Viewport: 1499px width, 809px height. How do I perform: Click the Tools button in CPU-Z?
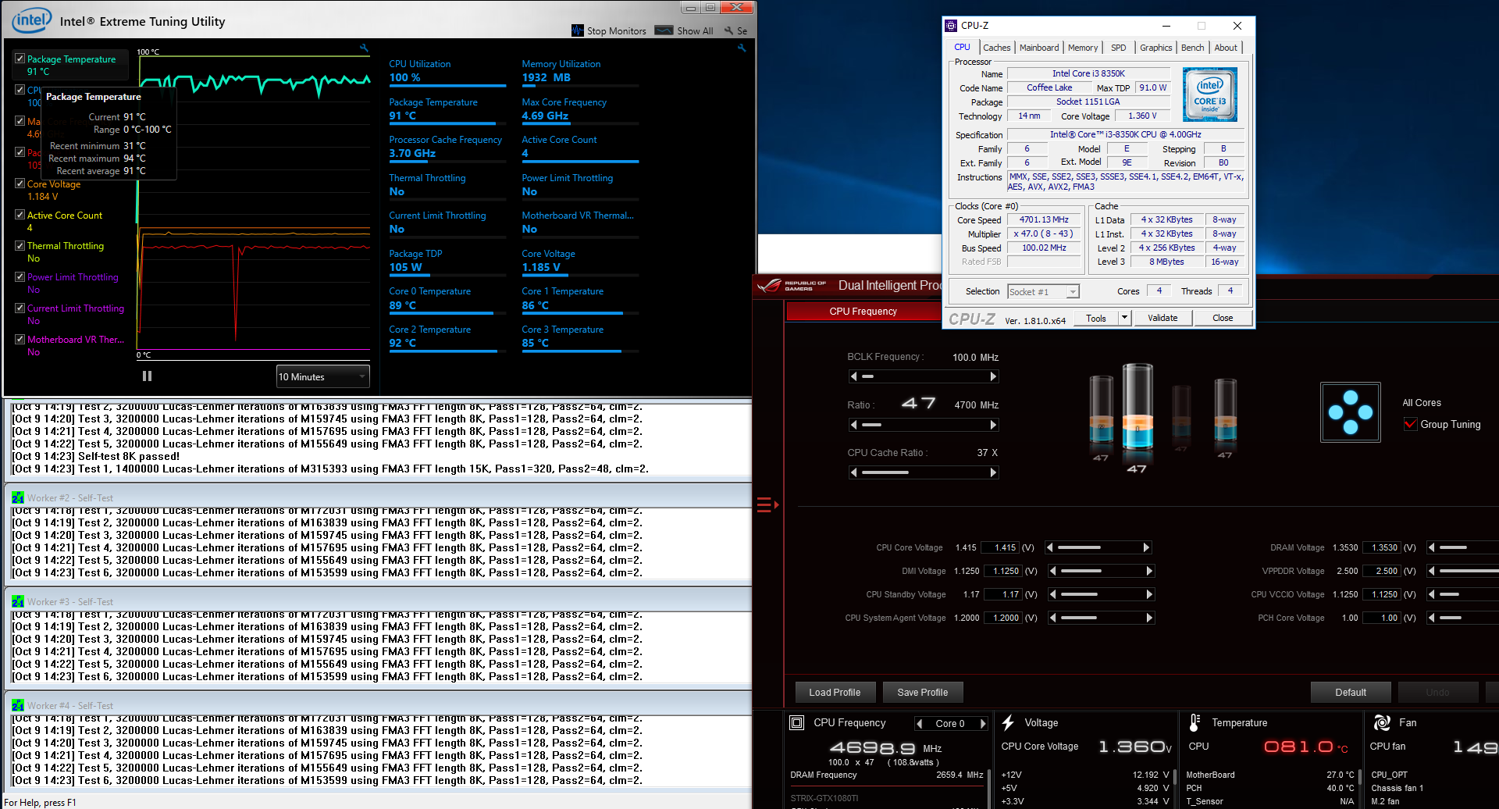pos(1096,318)
